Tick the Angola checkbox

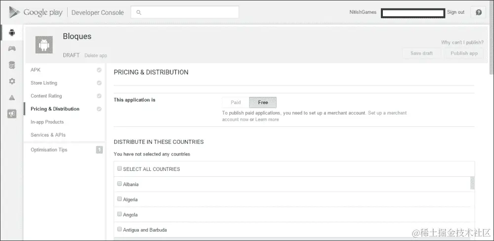120,214
